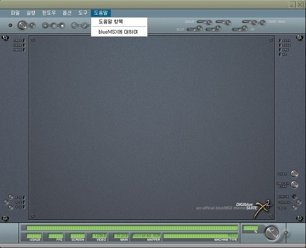Click the DIGIblue SUITE X2 logo

point(254,209)
